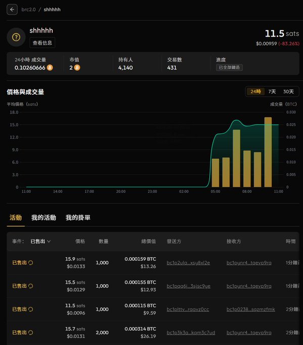The width and height of the screenshot is (303, 345).
Task: Go back using the arrow button
Action: pyautogui.click(x=12, y=10)
